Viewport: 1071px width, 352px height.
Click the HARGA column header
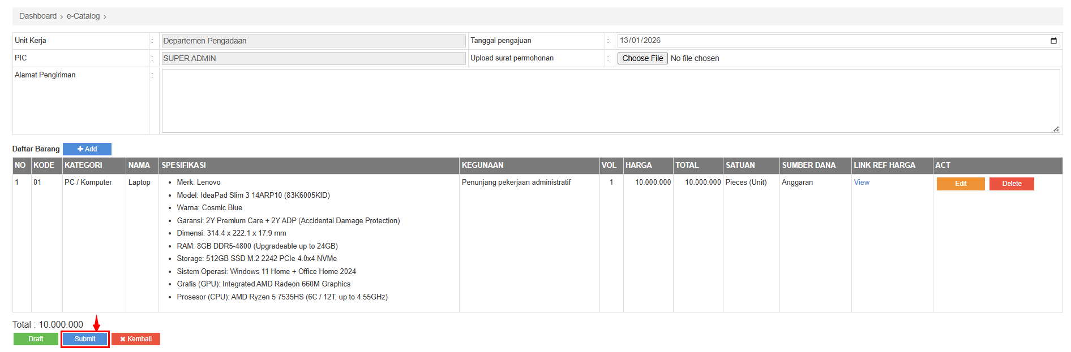pos(639,166)
